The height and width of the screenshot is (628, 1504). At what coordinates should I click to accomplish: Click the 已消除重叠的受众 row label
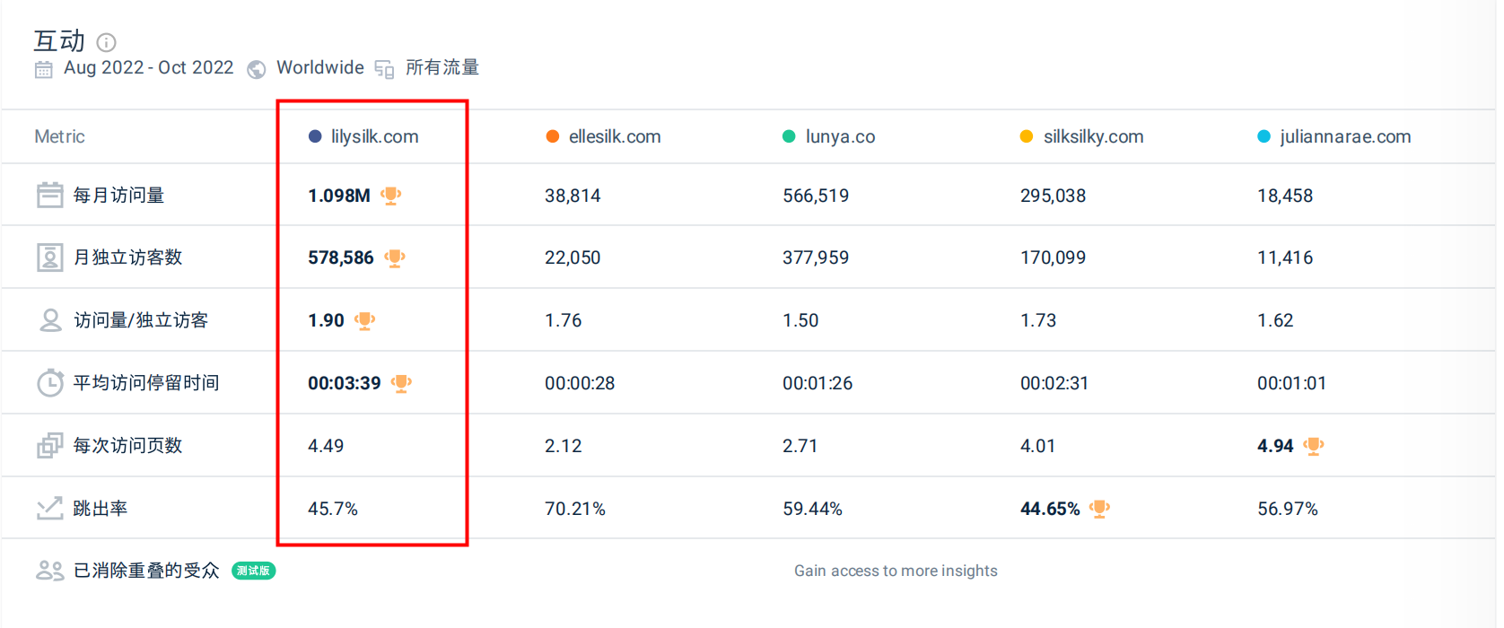pyautogui.click(x=146, y=571)
